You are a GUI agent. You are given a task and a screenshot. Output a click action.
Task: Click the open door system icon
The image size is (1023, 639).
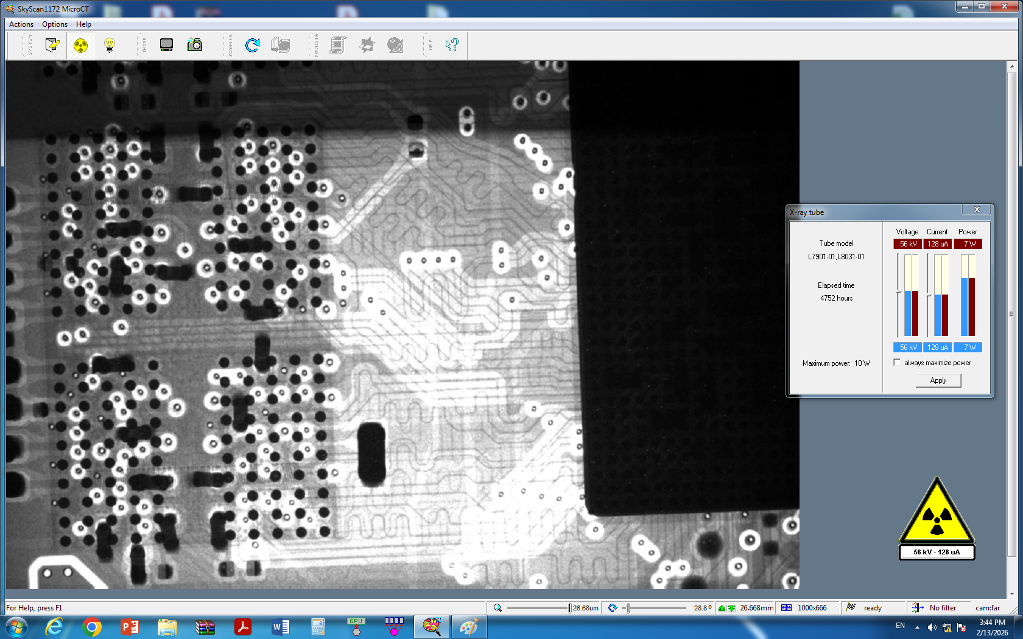click(x=52, y=45)
